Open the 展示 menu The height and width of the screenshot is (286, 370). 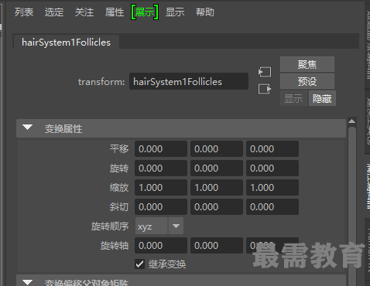(145, 12)
